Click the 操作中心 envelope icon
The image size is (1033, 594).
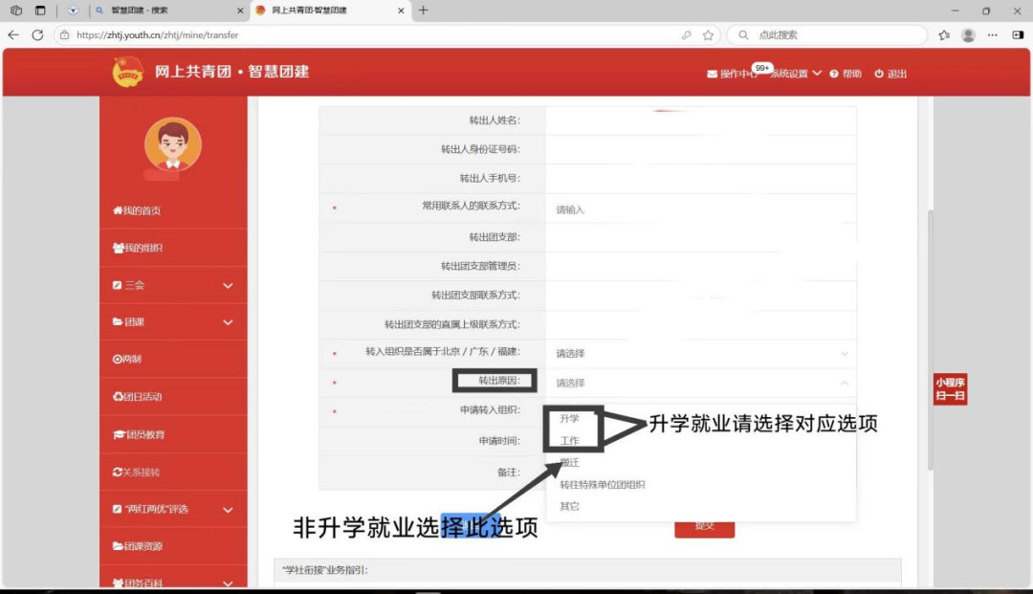point(712,73)
